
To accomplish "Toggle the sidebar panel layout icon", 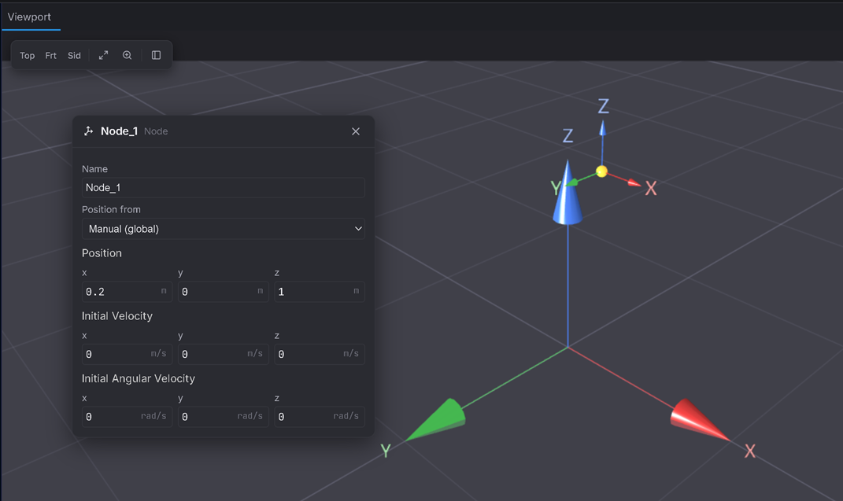I will click(156, 55).
